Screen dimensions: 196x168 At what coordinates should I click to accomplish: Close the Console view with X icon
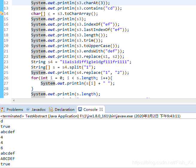pos(101,109)
